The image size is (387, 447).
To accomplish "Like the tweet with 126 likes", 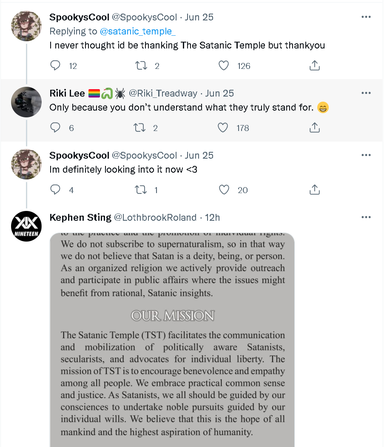I will [x=224, y=65].
